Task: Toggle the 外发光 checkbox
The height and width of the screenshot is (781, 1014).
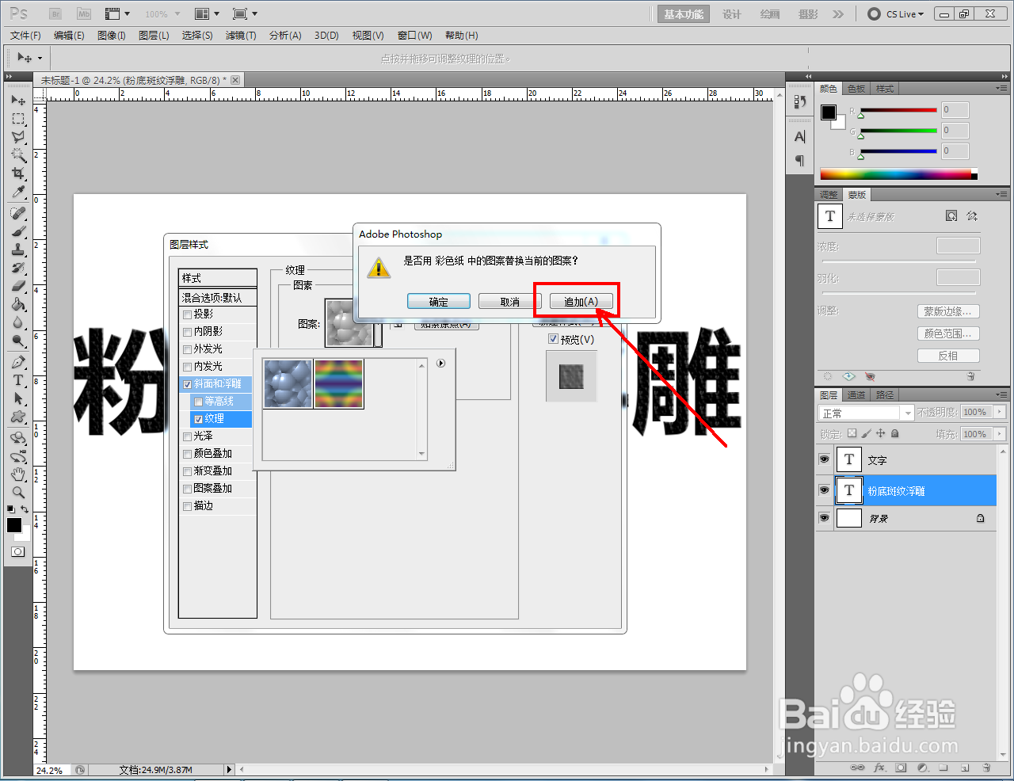Action: coord(188,349)
